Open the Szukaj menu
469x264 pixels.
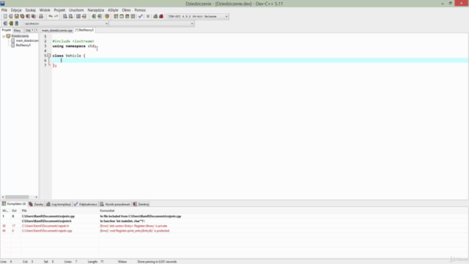(x=30, y=10)
